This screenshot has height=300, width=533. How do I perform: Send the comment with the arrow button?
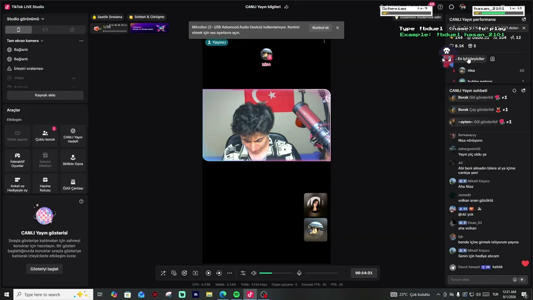pyautogui.click(x=522, y=280)
